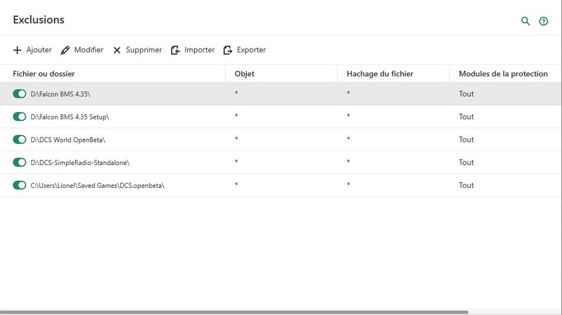The height and width of the screenshot is (315, 562).
Task: Sort by the Fichier ou dossier column
Action: pyautogui.click(x=44, y=74)
